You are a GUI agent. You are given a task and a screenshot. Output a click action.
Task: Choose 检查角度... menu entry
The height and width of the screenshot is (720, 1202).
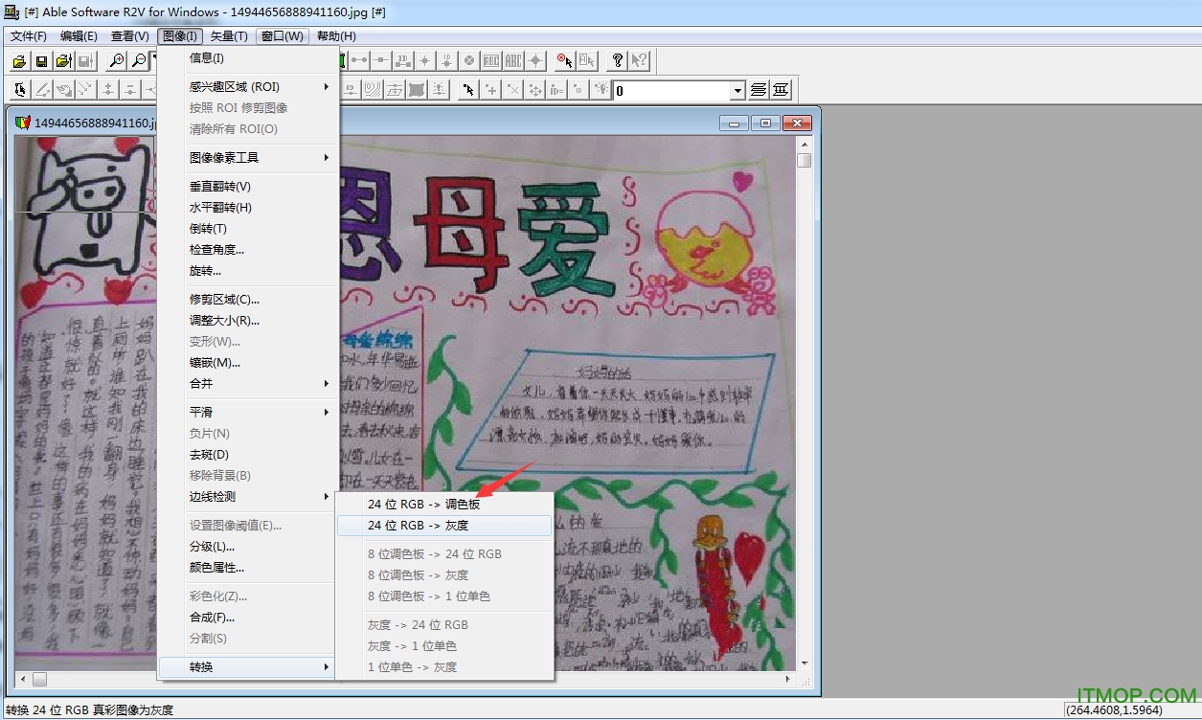click(x=247, y=250)
